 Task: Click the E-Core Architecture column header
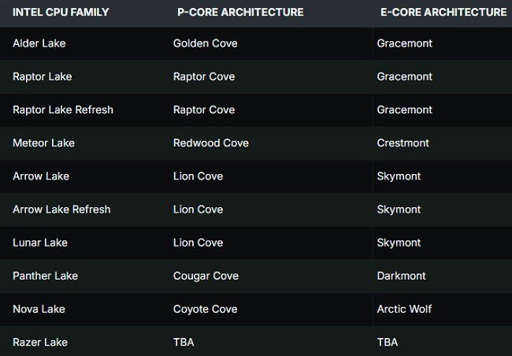coord(443,12)
